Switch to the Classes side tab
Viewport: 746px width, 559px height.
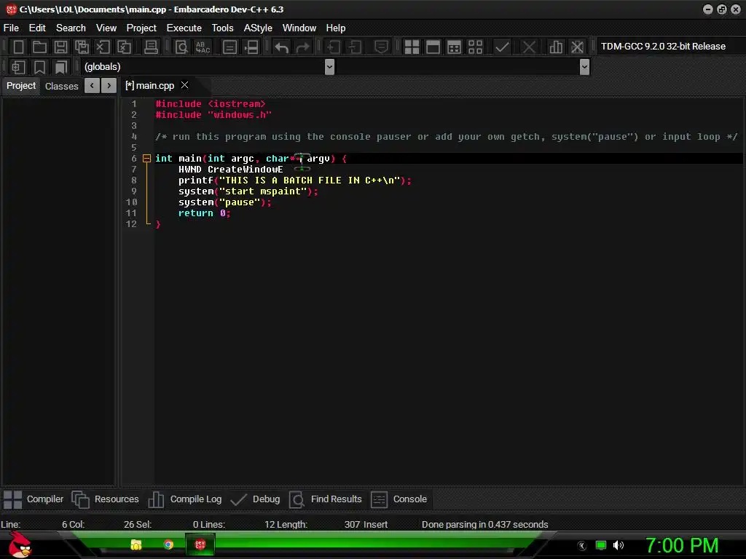(x=61, y=86)
